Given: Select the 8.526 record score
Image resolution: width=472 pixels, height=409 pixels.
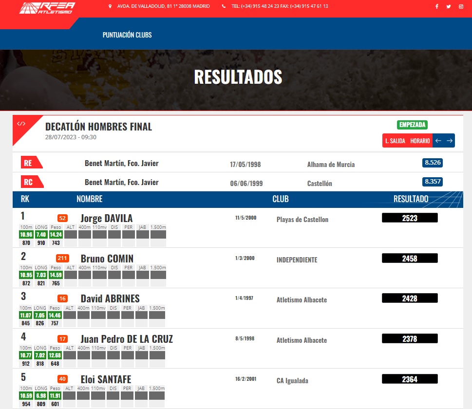Looking at the screenshot, I should [x=432, y=163].
